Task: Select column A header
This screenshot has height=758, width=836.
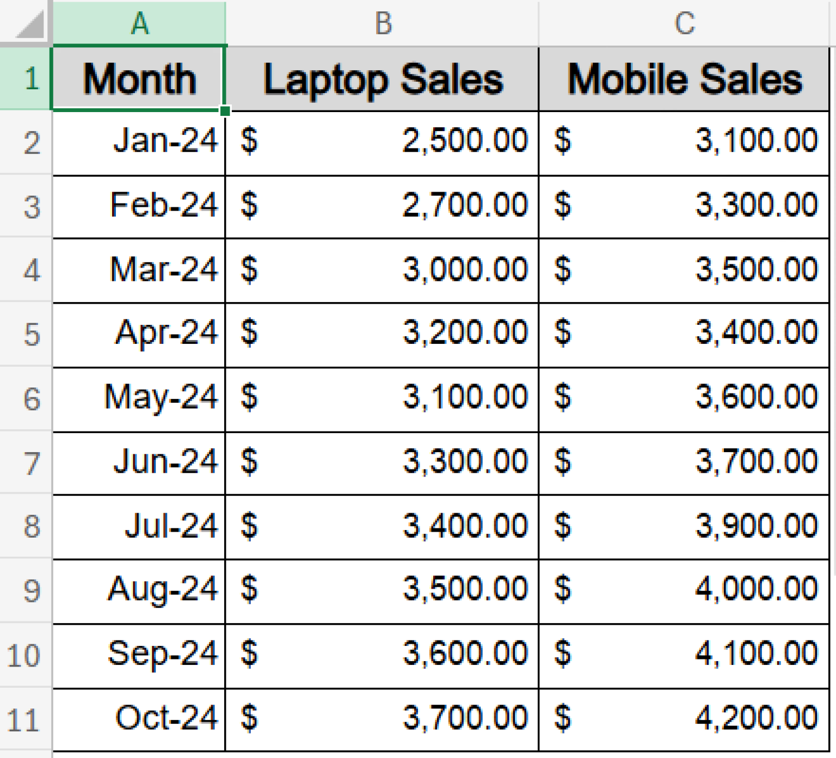Action: 139,23
